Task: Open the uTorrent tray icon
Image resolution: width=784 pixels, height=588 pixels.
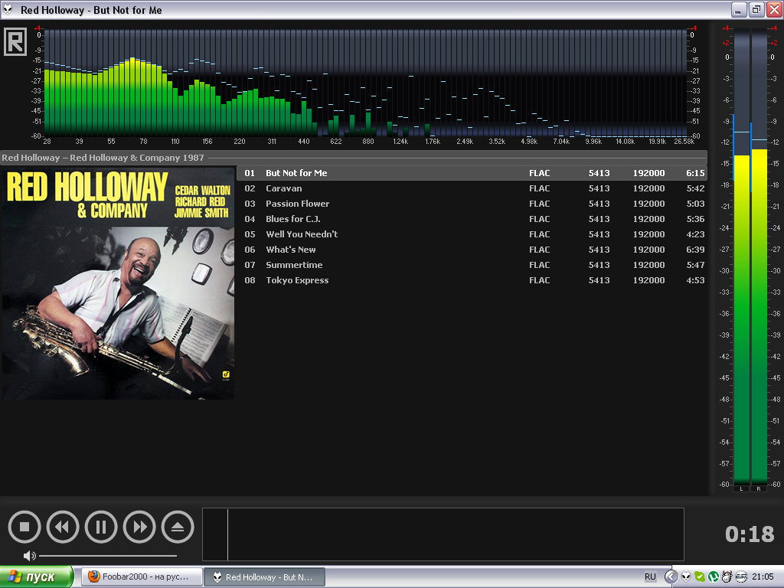Action: point(714,577)
